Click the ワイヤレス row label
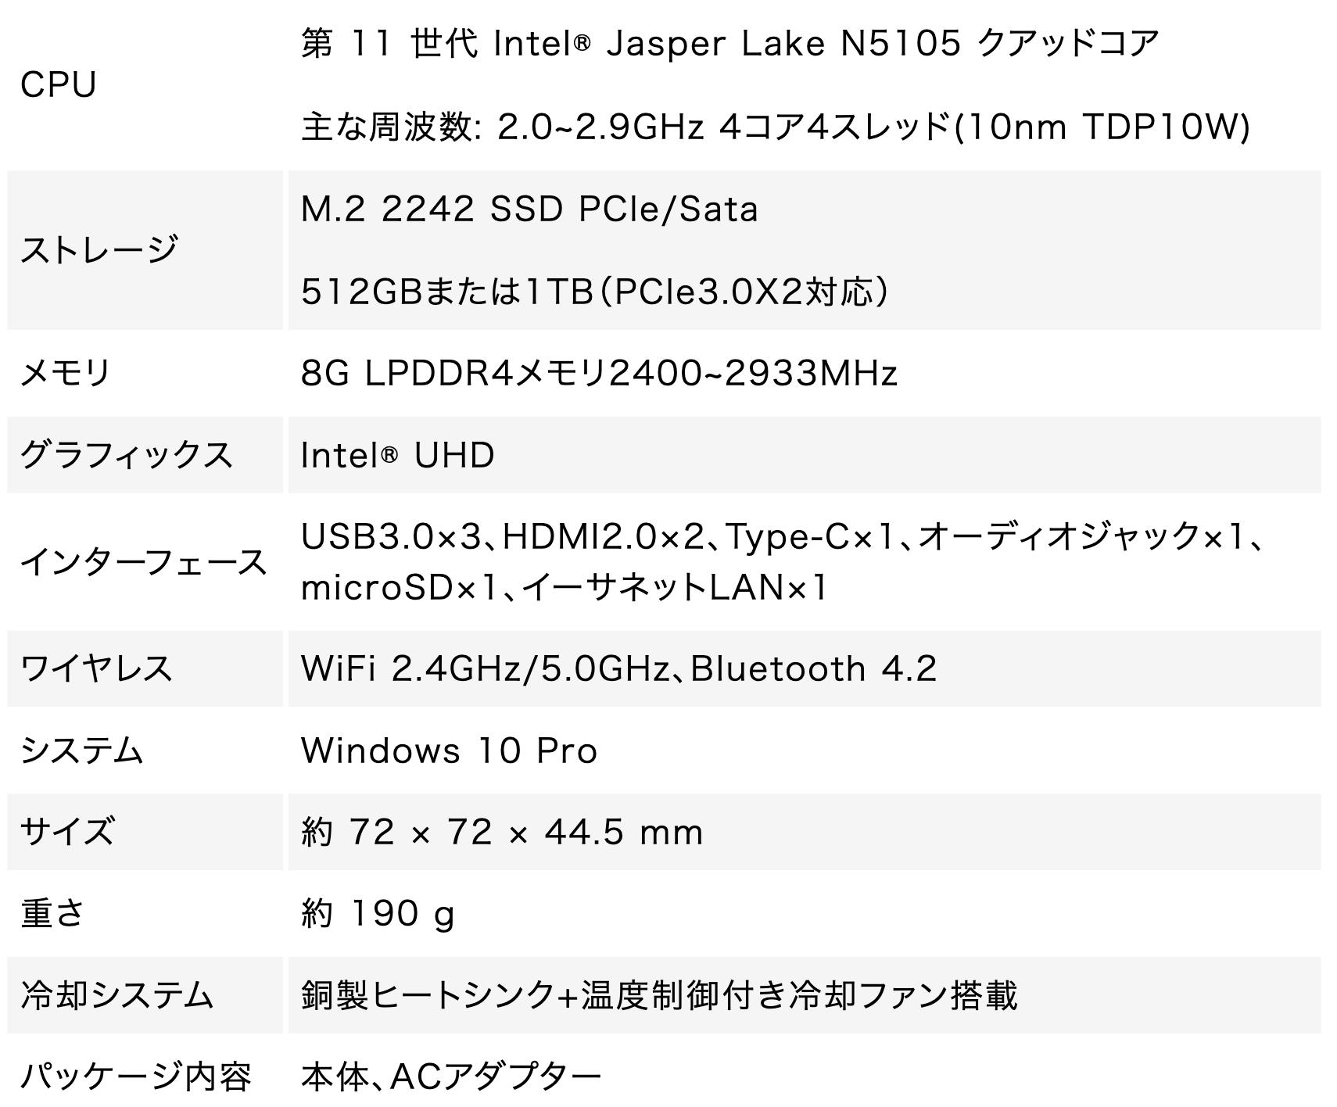This screenshot has width=1337, height=1107. [96, 669]
